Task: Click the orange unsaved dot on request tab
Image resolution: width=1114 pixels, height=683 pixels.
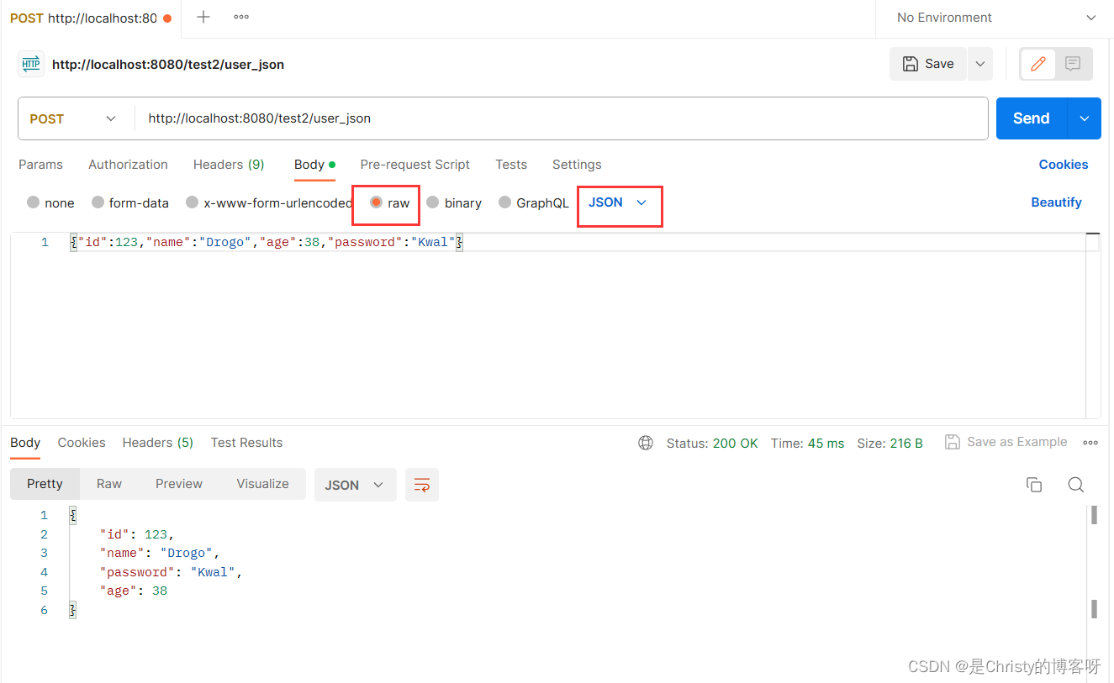Action: click(x=167, y=18)
